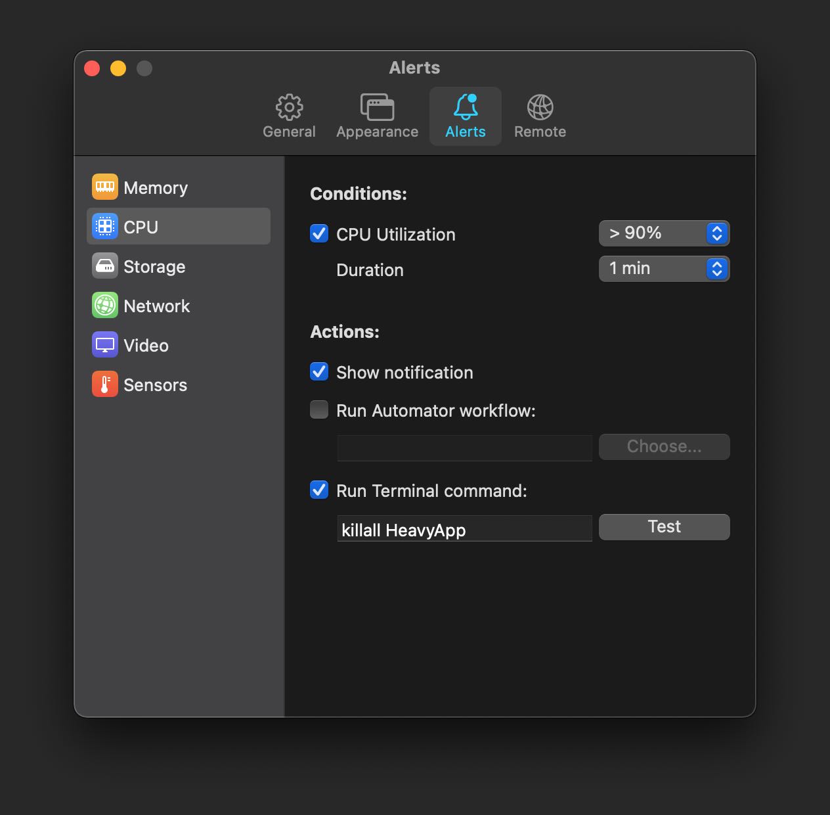
Task: Toggle the CPU Utilization condition checkbox
Action: 318,233
